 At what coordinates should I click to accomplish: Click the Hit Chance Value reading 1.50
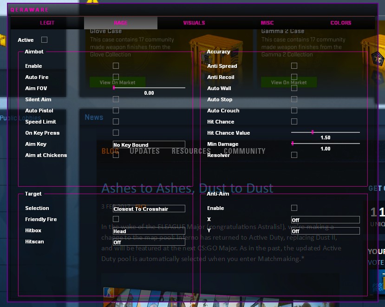click(326, 137)
